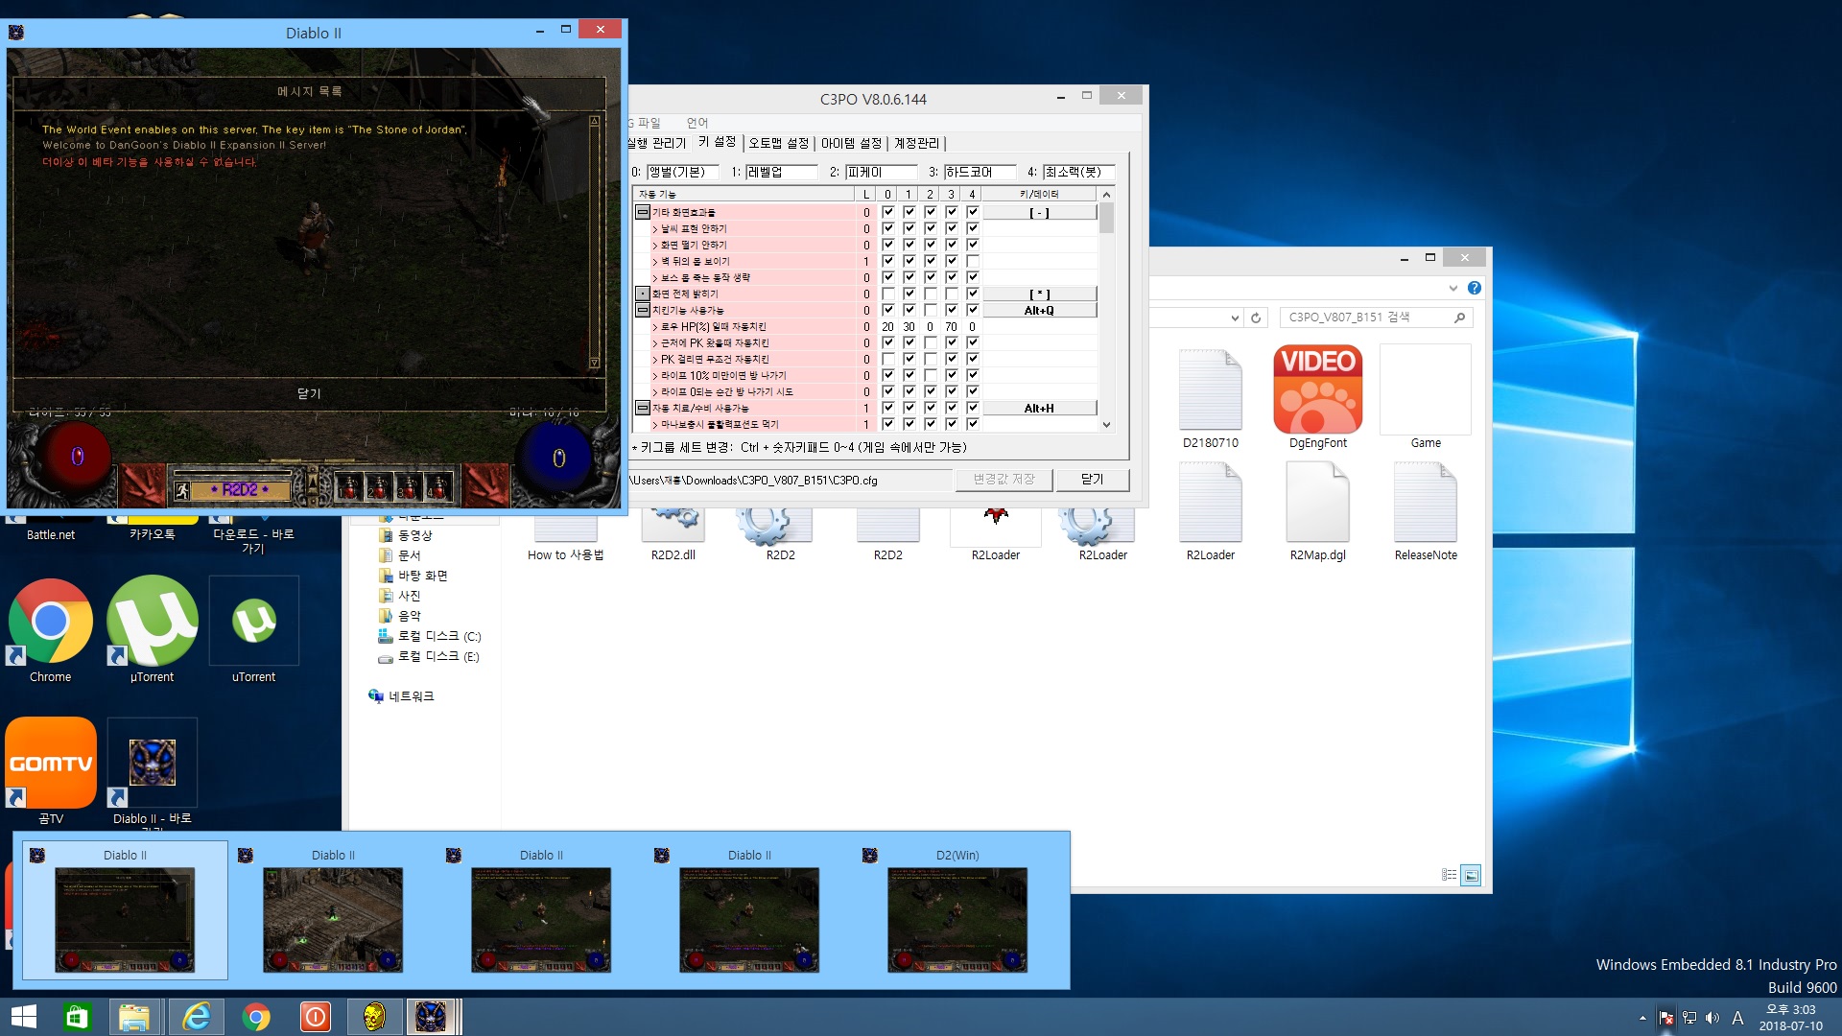Click the volume speaker tray icon
Screen dimensions: 1842x1036
coord(1712,1018)
